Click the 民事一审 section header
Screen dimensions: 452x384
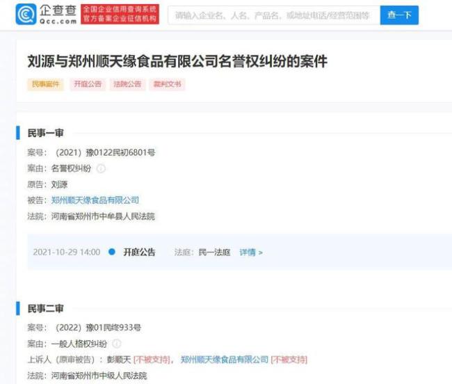pos(45,133)
